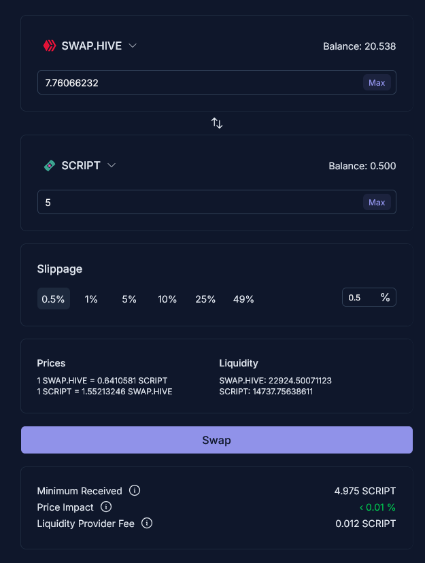425x563 pixels.
Task: Choose 5% slippage tolerance
Action: click(x=129, y=299)
